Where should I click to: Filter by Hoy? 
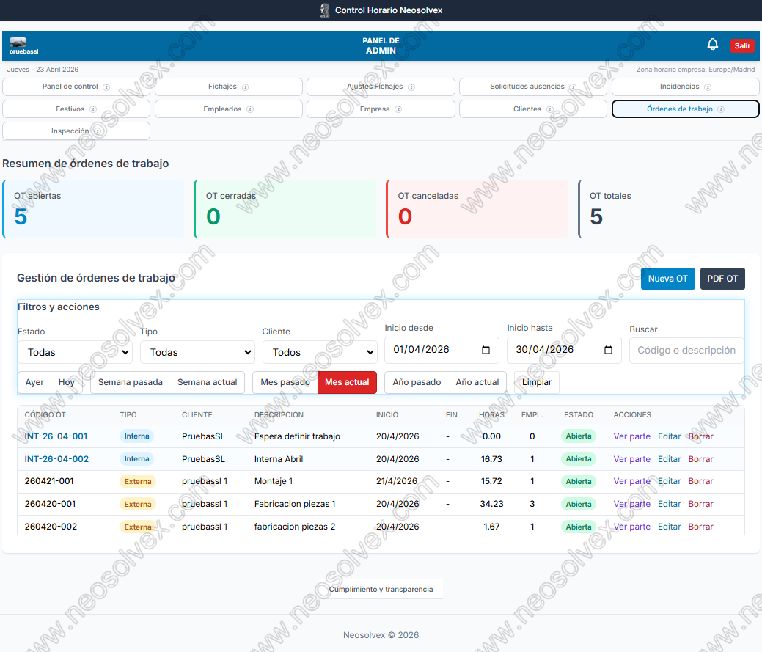67,382
